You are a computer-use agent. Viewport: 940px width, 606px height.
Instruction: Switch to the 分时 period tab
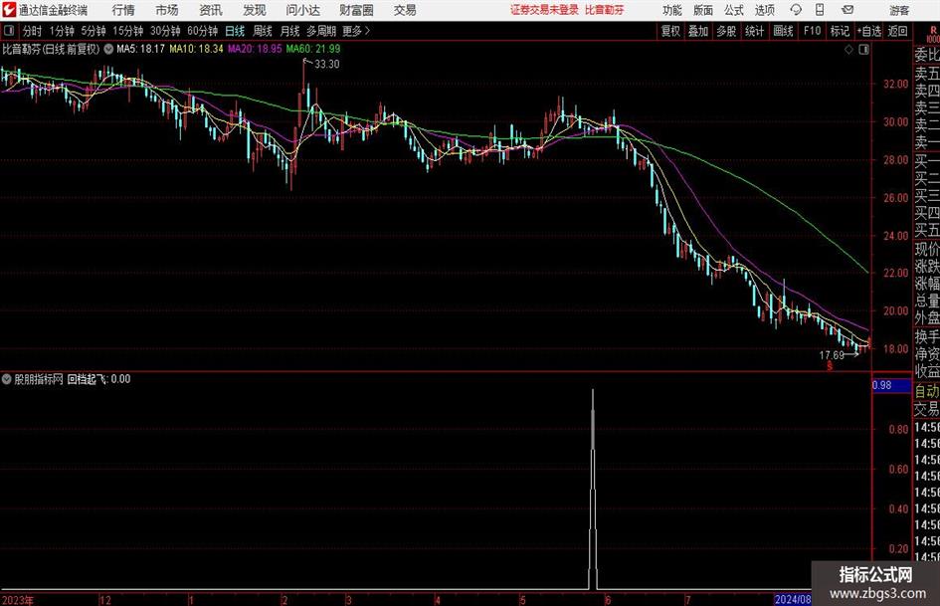pyautogui.click(x=32, y=31)
